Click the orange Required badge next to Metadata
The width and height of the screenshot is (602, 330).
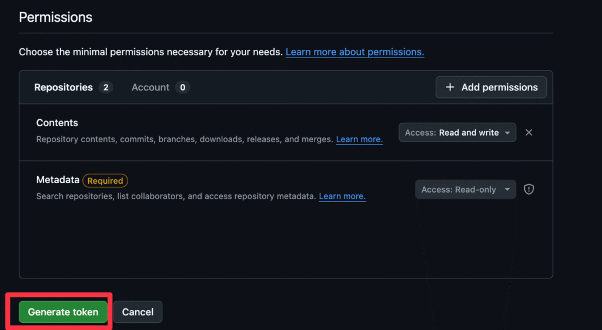(x=105, y=180)
